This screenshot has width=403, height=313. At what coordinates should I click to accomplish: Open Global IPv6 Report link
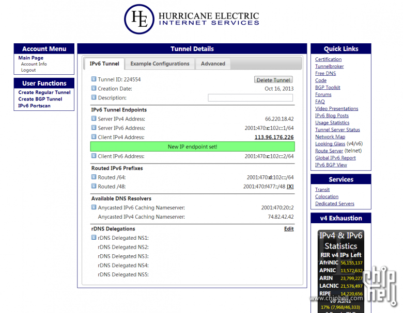pos(335,158)
